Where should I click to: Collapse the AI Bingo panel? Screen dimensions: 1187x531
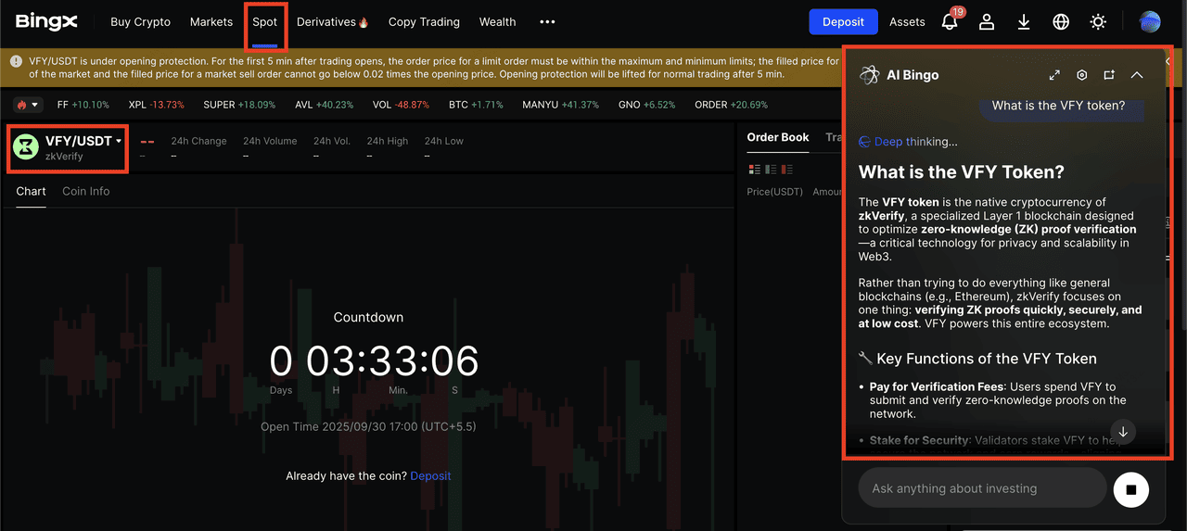click(1137, 75)
